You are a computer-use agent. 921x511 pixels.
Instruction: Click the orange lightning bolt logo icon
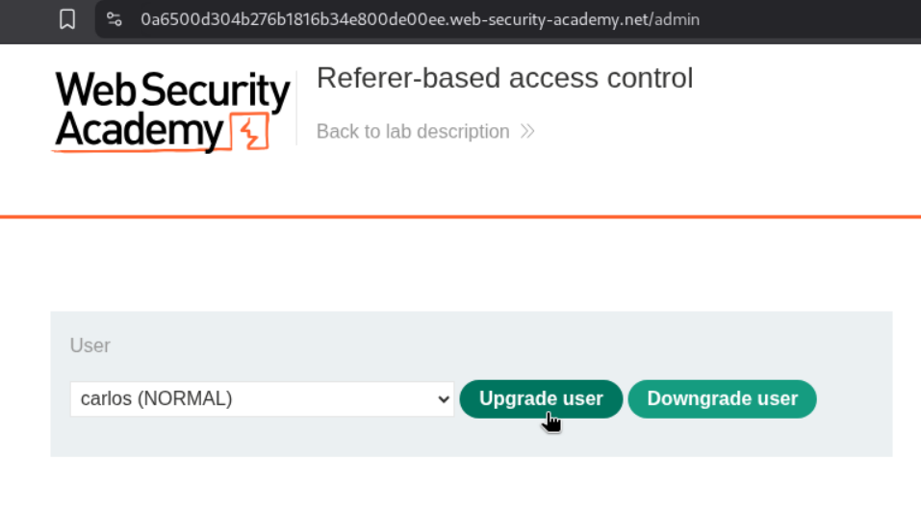249,132
